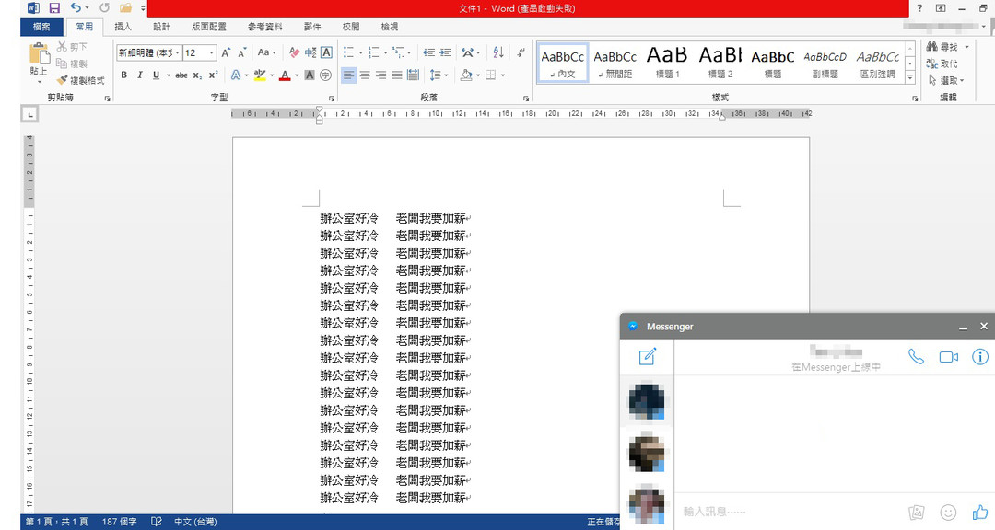Image resolution: width=995 pixels, height=530 pixels.
Task: Click the Cut (剪下) scissors button
Action: click(x=72, y=47)
